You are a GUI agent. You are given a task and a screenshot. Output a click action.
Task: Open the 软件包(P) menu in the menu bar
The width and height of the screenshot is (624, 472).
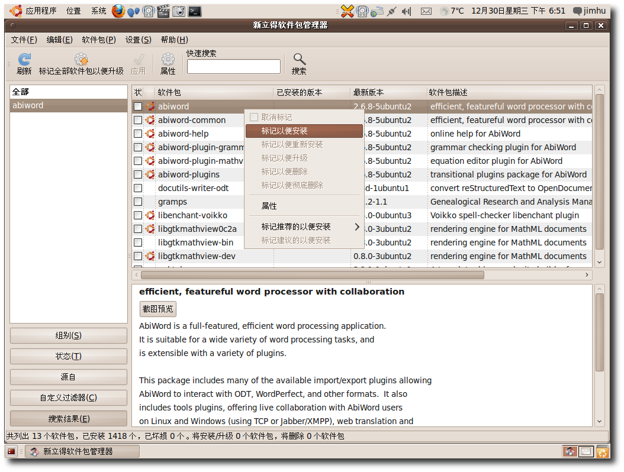click(x=98, y=40)
